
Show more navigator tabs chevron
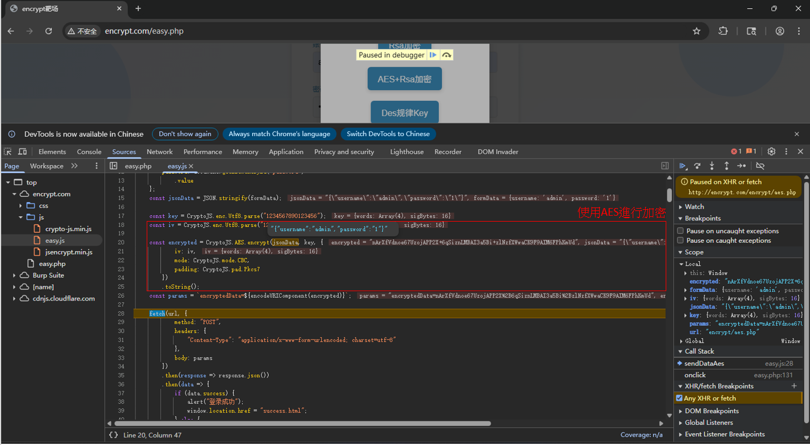(74, 166)
